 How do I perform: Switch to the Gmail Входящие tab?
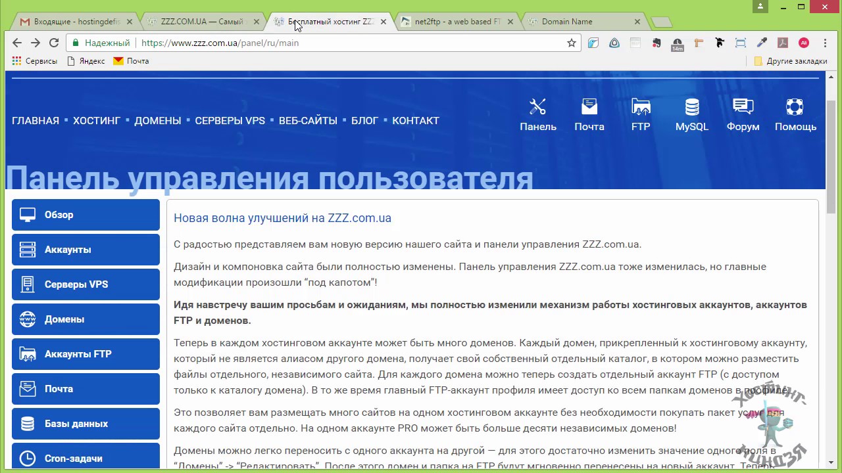coord(76,22)
